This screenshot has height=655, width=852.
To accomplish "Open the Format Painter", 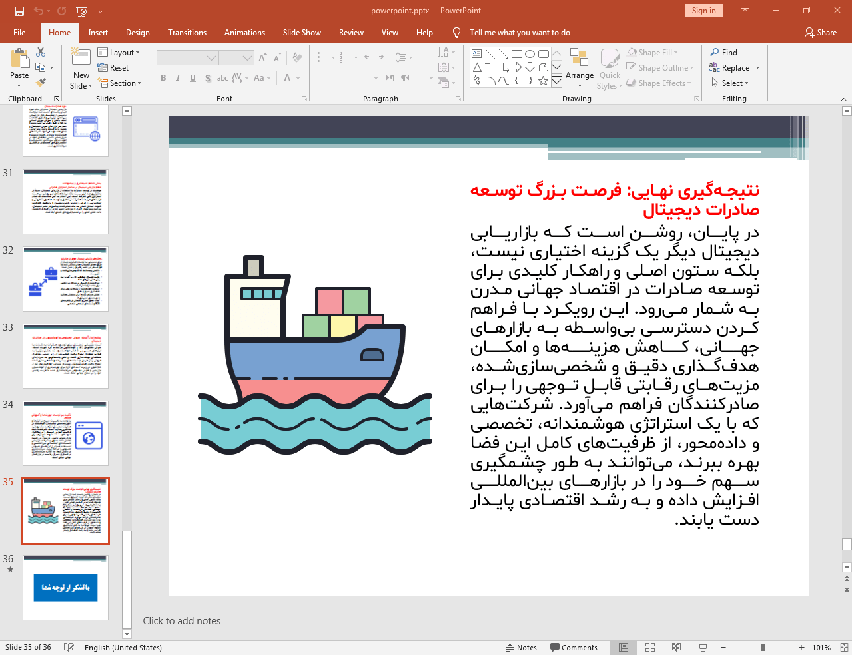I will point(40,81).
